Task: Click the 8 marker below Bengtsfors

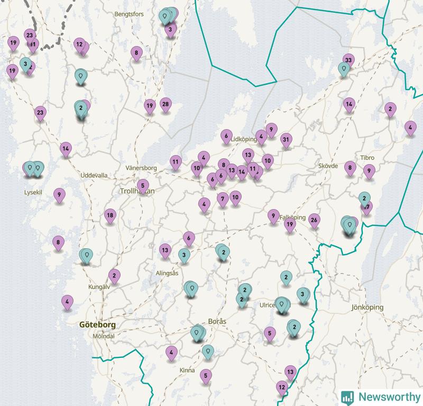Action: point(136,53)
